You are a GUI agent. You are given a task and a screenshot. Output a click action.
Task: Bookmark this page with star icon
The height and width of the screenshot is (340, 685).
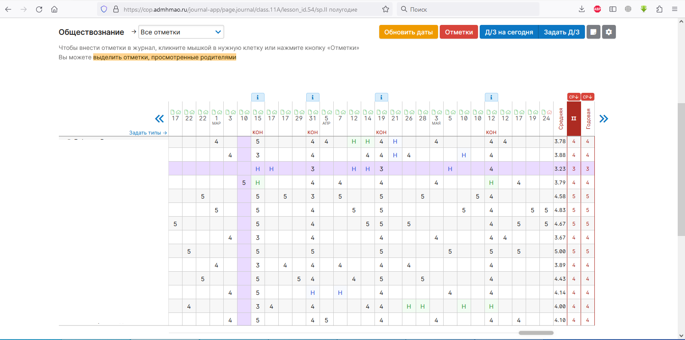click(386, 9)
